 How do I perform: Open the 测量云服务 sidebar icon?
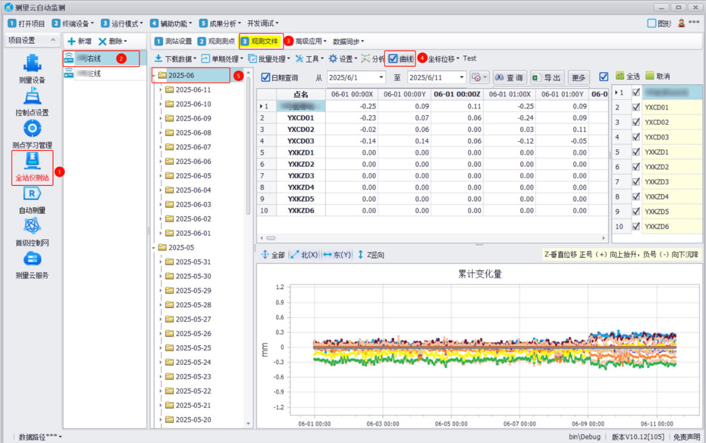32,259
